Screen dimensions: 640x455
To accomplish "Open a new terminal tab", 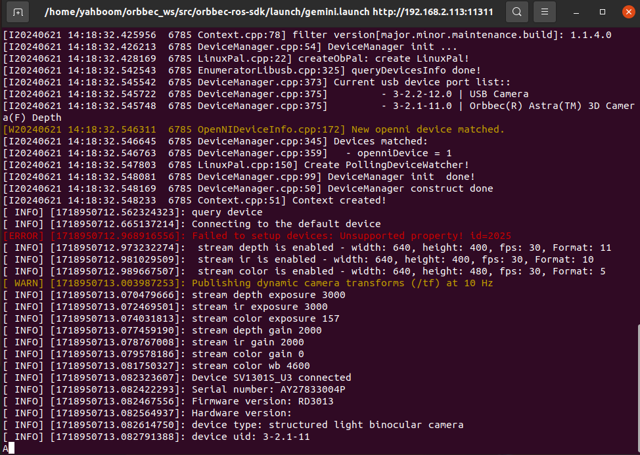I will tap(18, 12).
